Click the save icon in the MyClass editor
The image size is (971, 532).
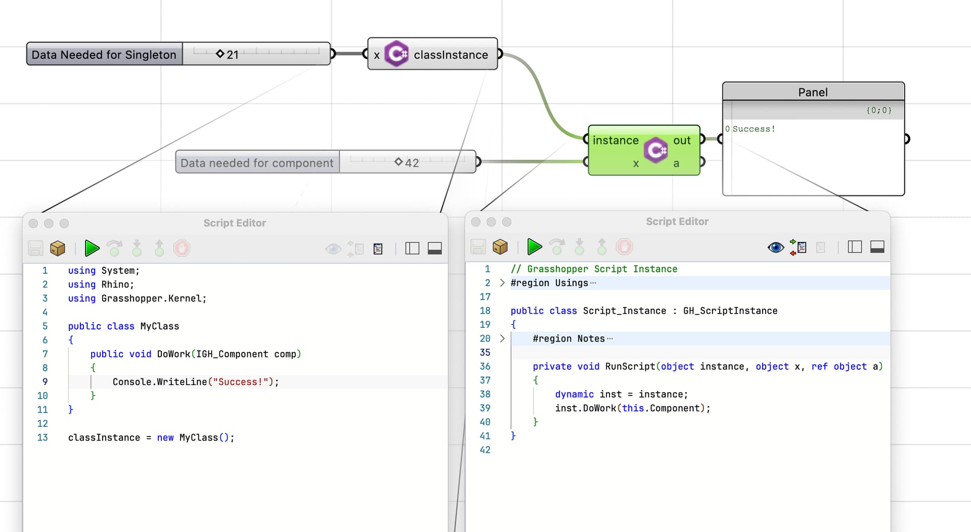coord(35,248)
